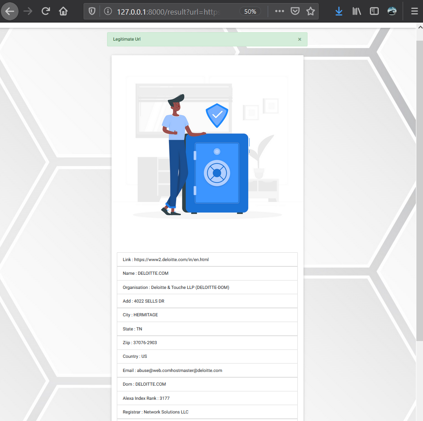This screenshot has width=423, height=421.
Task: Bookmark this page with the star
Action: [x=311, y=11]
